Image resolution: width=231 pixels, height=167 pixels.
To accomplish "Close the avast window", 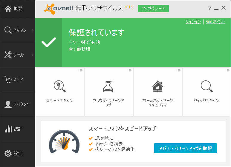I will point(224,8).
